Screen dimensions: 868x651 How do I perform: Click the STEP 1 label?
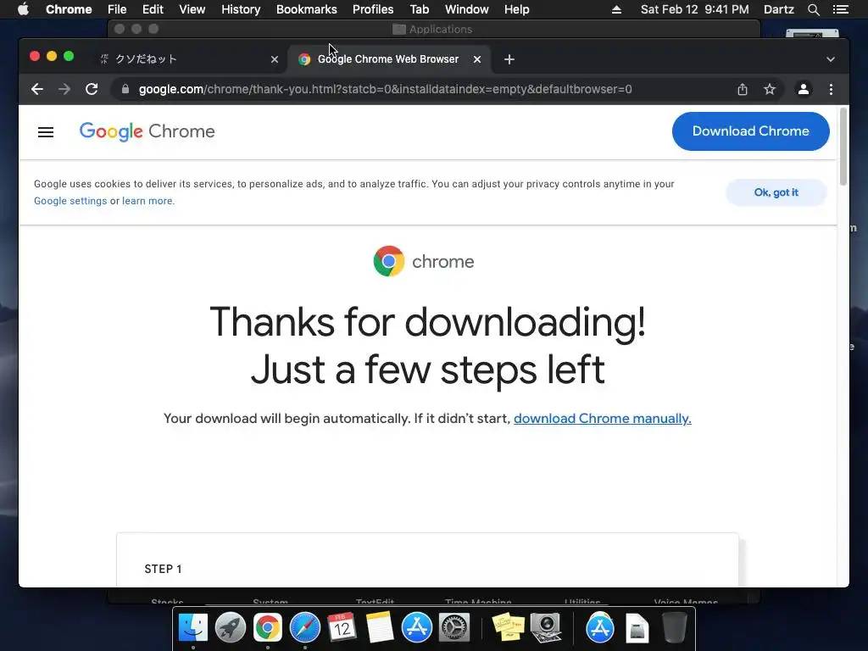163,569
